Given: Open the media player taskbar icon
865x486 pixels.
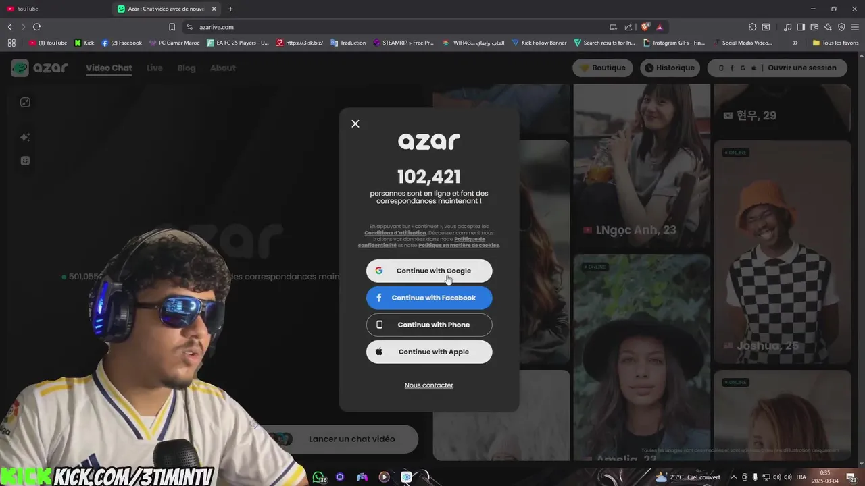Looking at the screenshot, I should tap(384, 477).
